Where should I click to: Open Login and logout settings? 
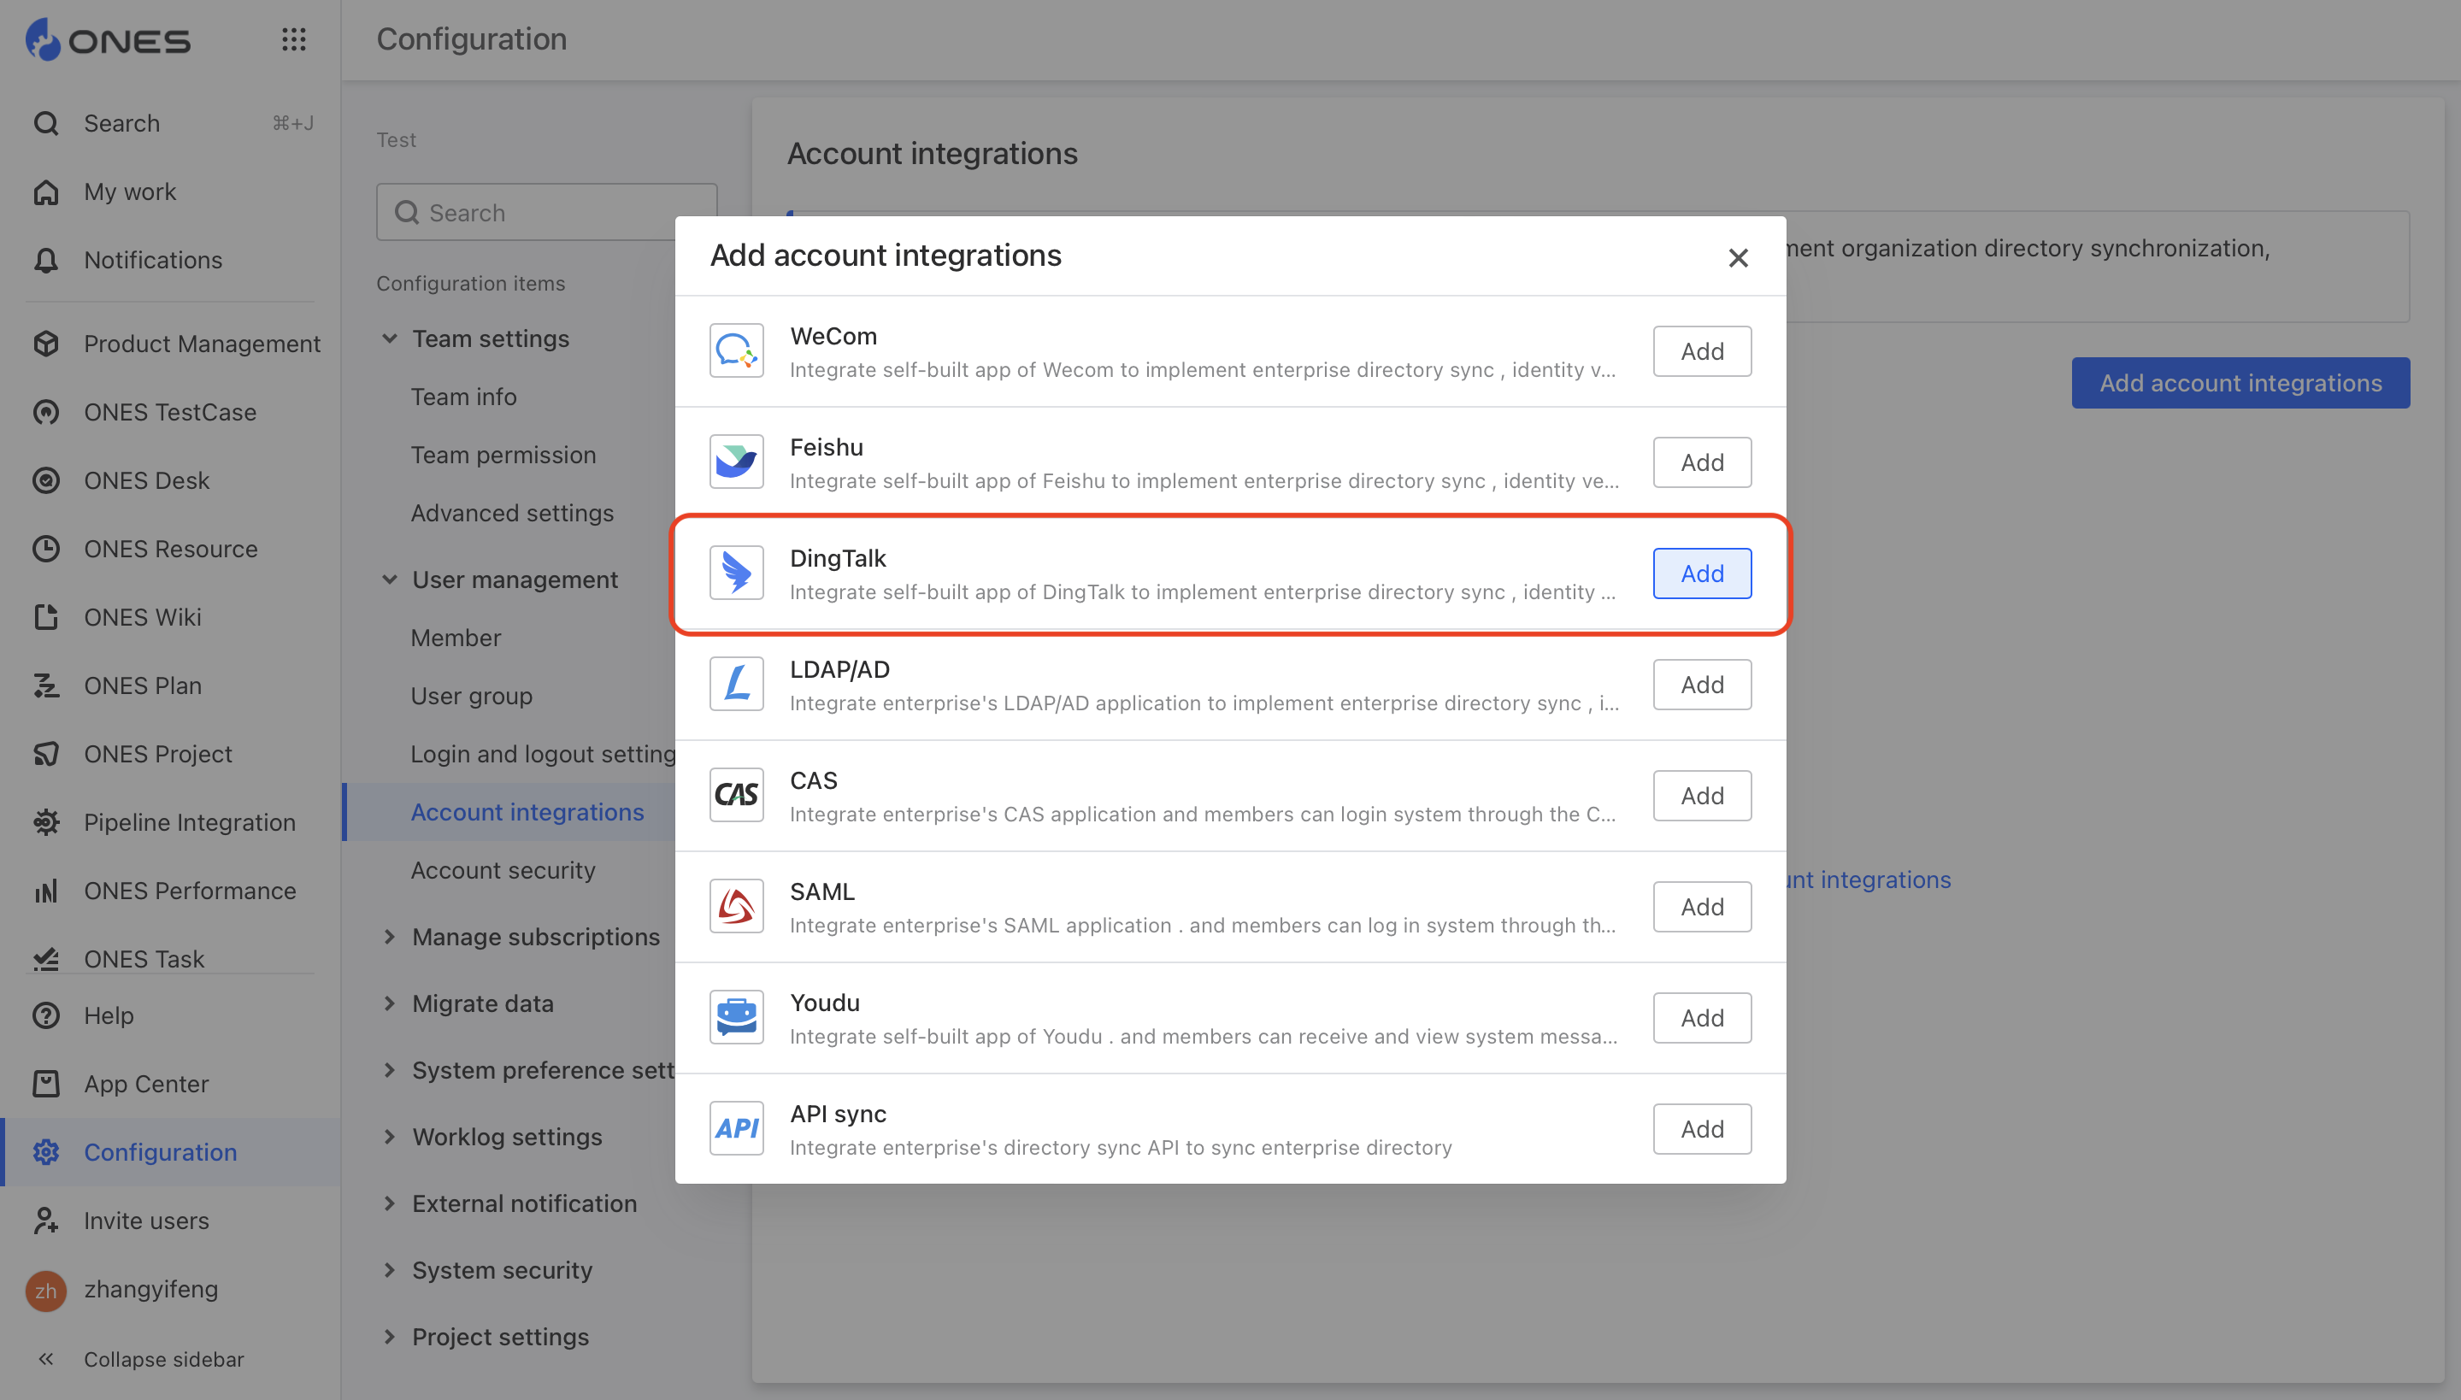544,754
